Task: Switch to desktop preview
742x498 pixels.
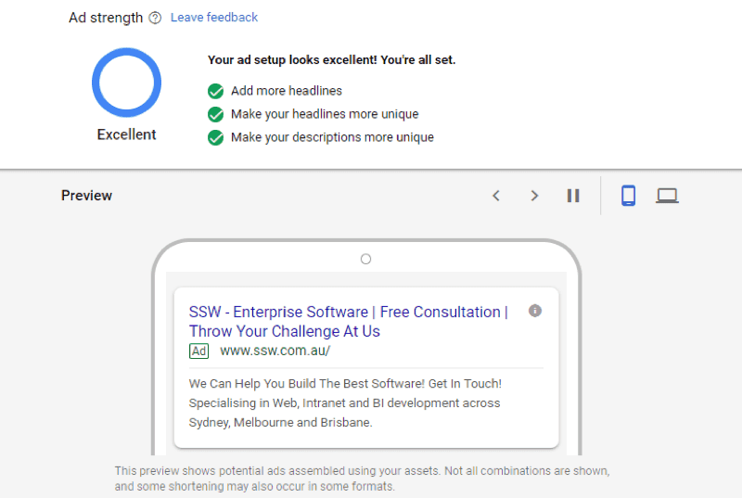Action: [x=667, y=196]
